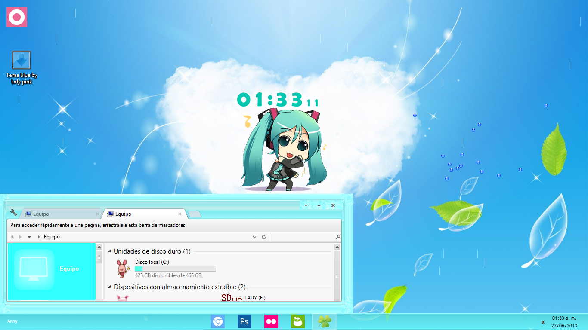Open the wrench settings icon in explorer

click(13, 212)
